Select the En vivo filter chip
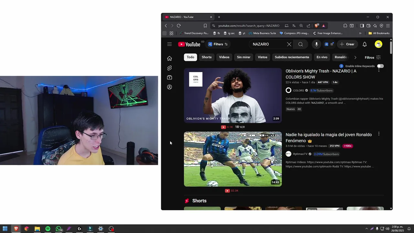This screenshot has height=233, width=414. tap(322, 57)
